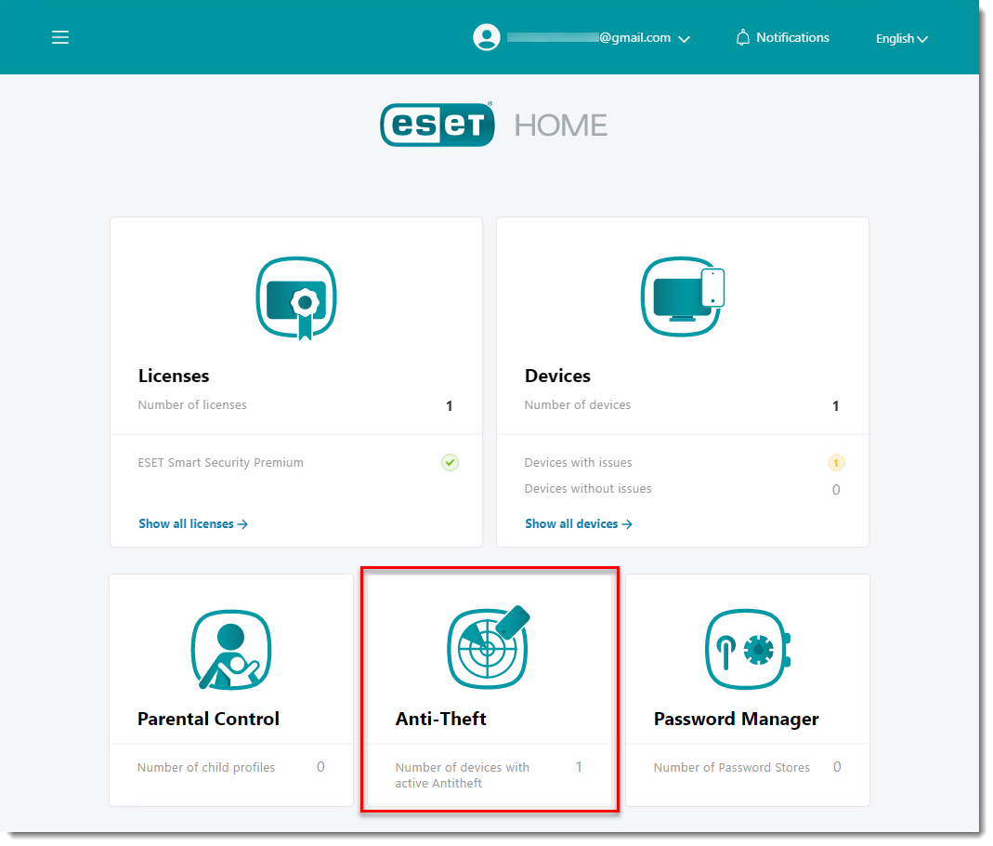Click Number of licenses label
The height and width of the screenshot is (846, 993).
click(192, 405)
